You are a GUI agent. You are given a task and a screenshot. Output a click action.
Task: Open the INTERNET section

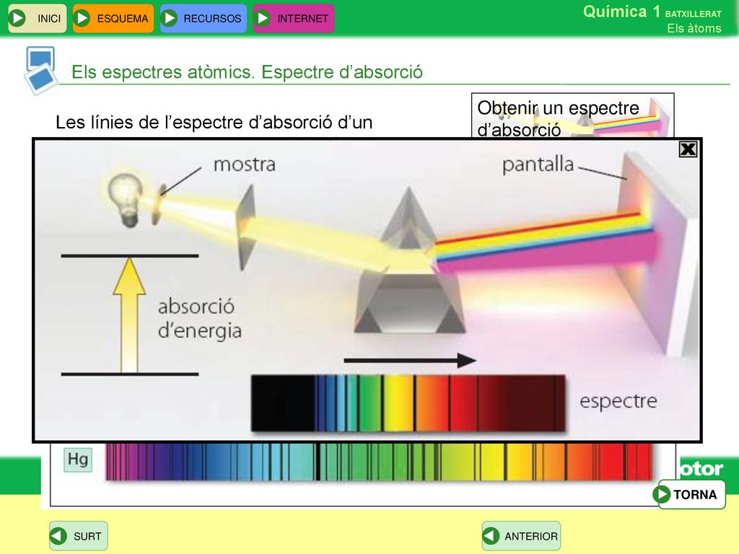click(x=294, y=18)
